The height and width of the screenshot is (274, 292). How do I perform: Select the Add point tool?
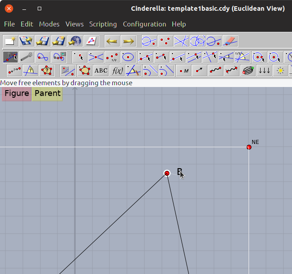click(x=80, y=57)
